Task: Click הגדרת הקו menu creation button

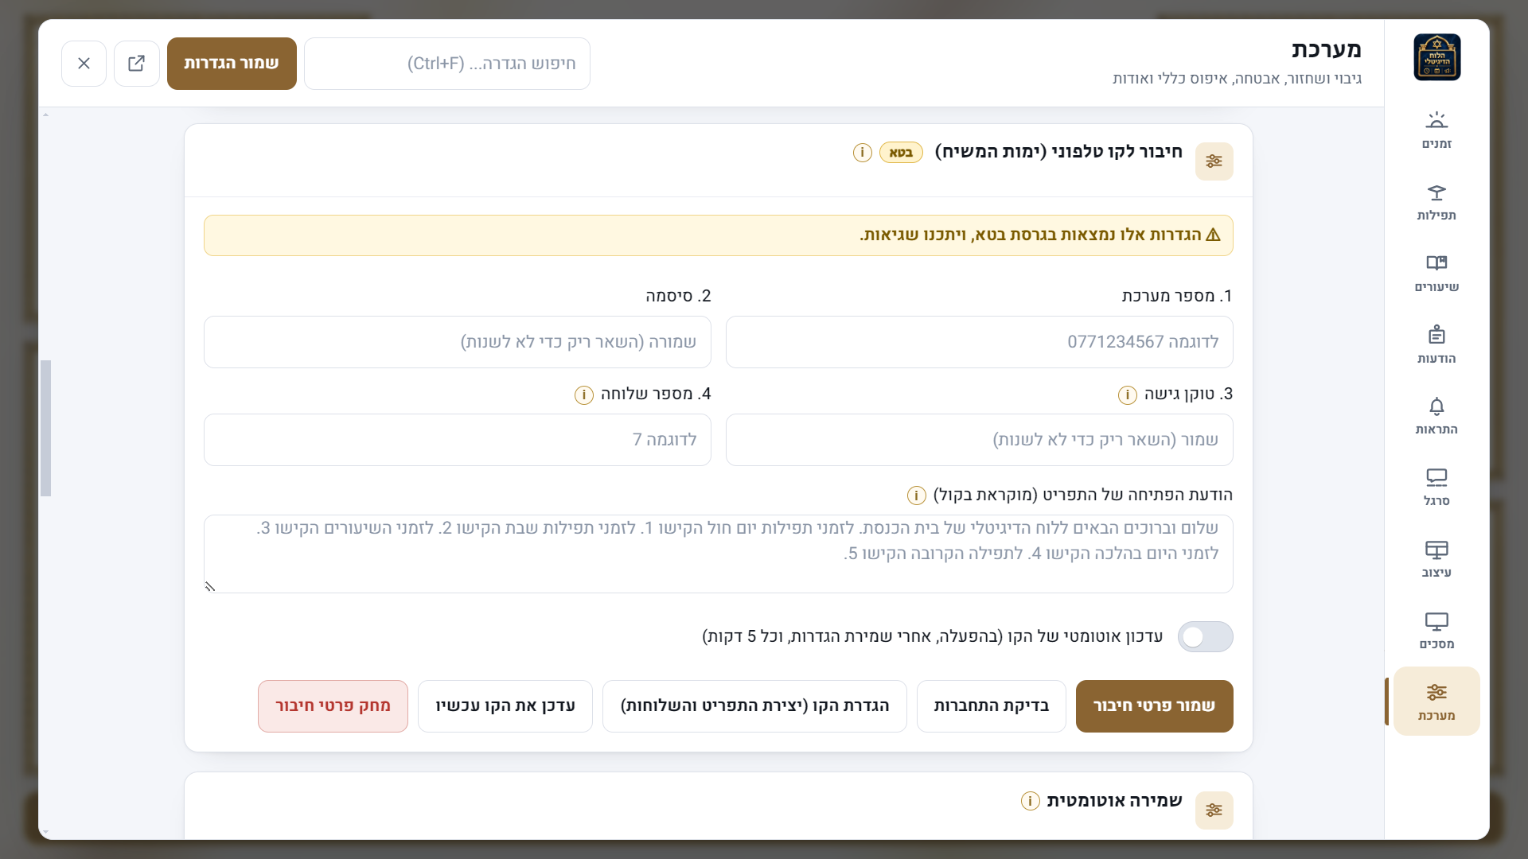Action: tap(754, 706)
